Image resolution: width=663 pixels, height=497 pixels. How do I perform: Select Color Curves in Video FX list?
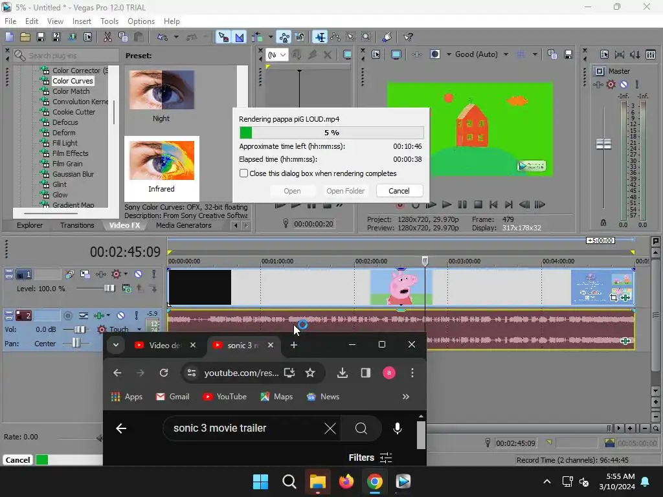[x=73, y=81]
